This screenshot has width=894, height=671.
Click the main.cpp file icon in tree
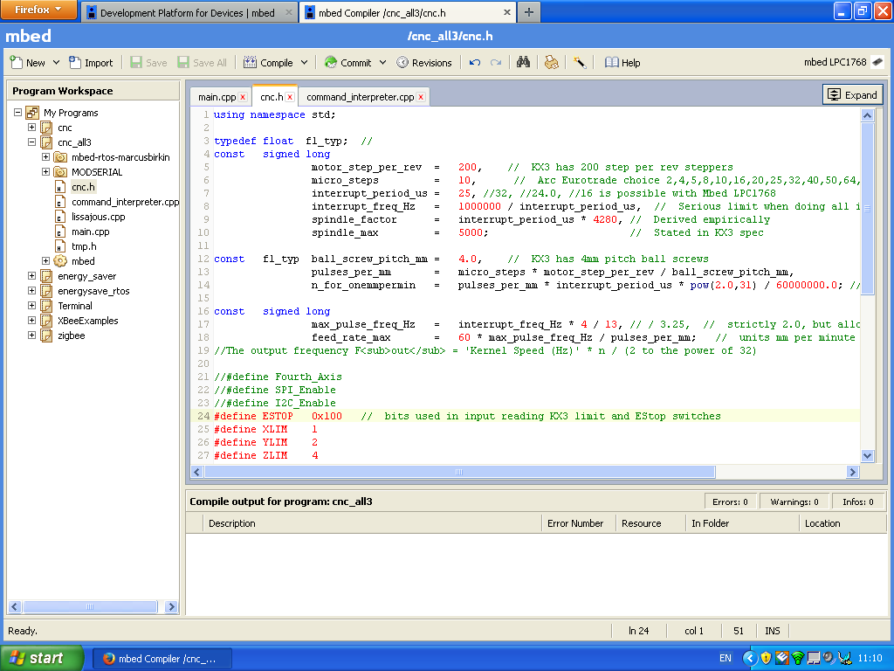click(x=60, y=232)
